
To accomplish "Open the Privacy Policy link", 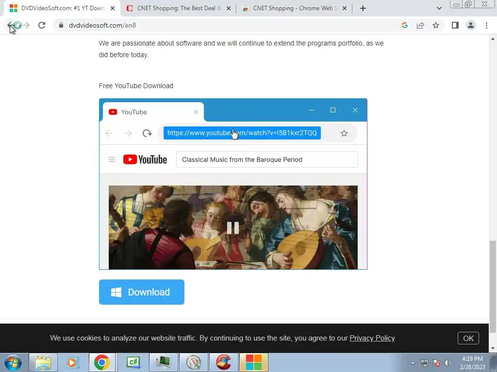I will (x=372, y=338).
